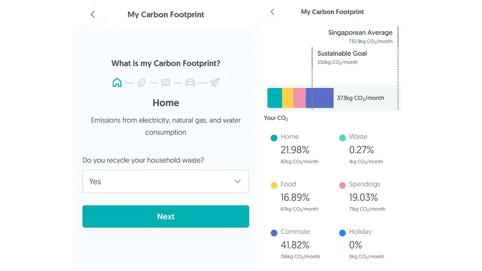
Task: Click the back chevron on the summary screen
Action: [x=272, y=12]
